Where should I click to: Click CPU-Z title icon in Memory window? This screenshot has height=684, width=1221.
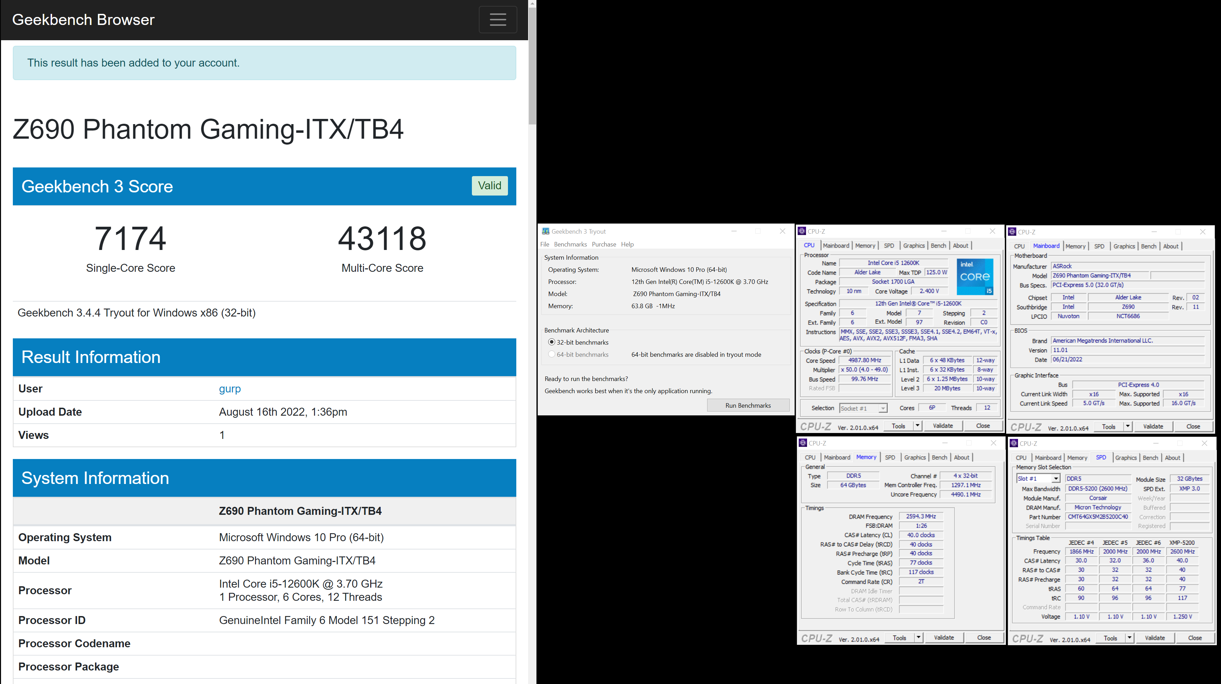pos(803,443)
